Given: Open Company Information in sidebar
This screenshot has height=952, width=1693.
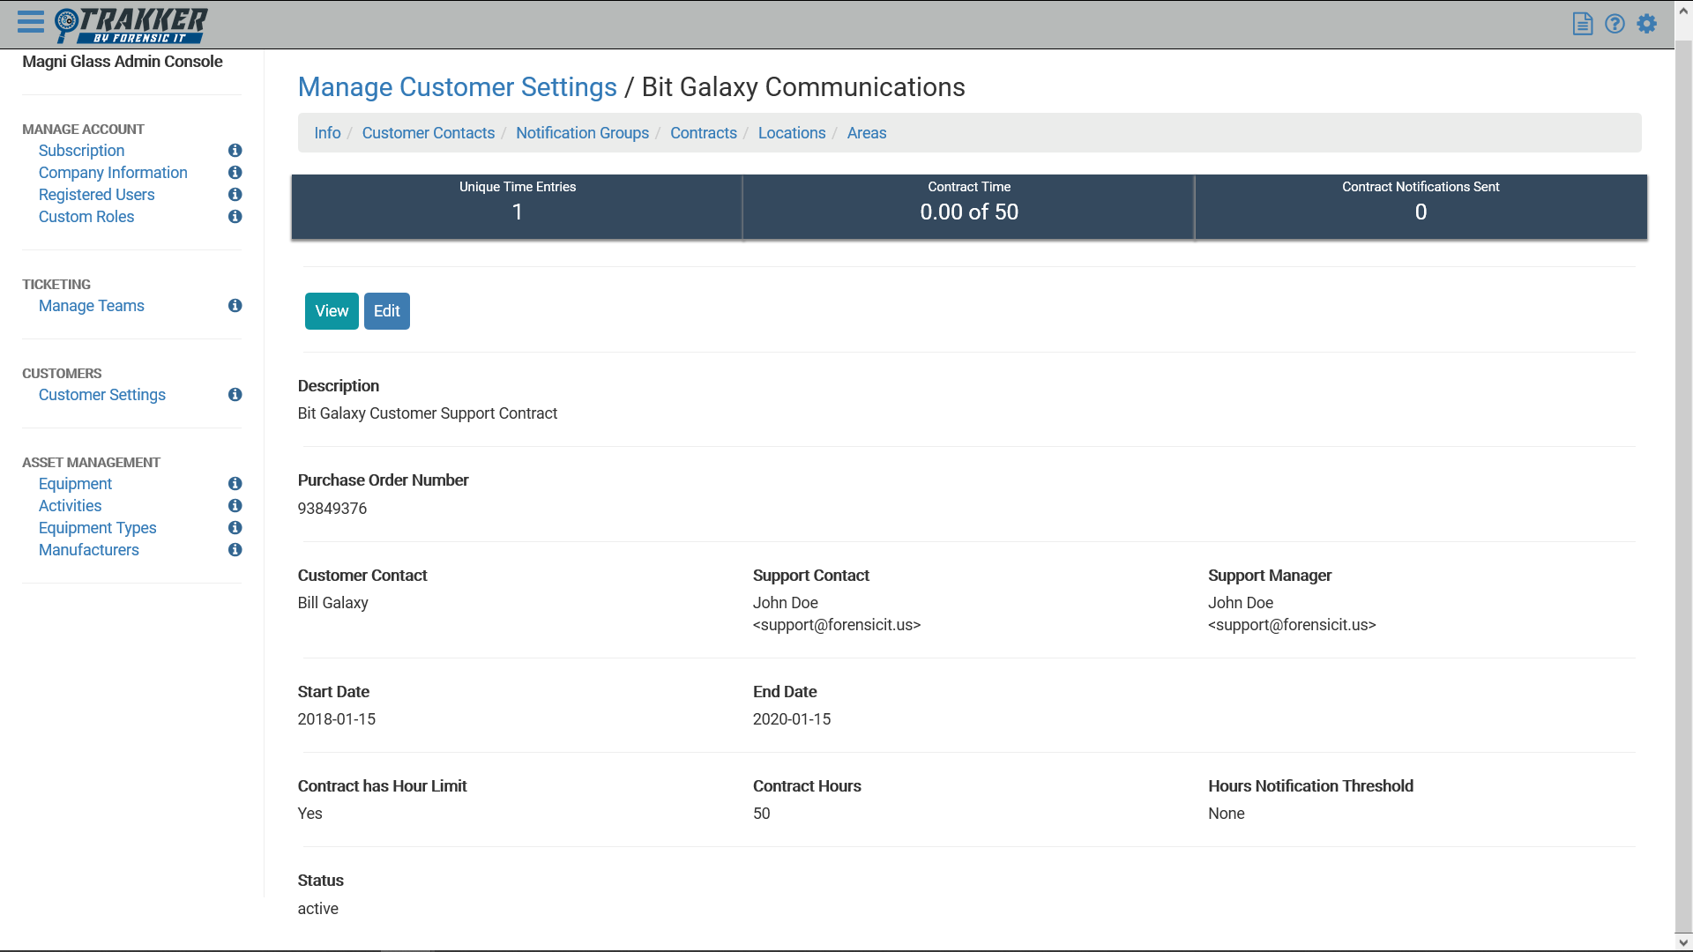Looking at the screenshot, I should [113, 173].
